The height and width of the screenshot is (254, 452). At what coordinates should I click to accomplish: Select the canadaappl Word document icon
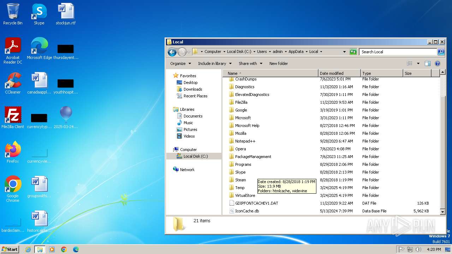click(x=39, y=83)
